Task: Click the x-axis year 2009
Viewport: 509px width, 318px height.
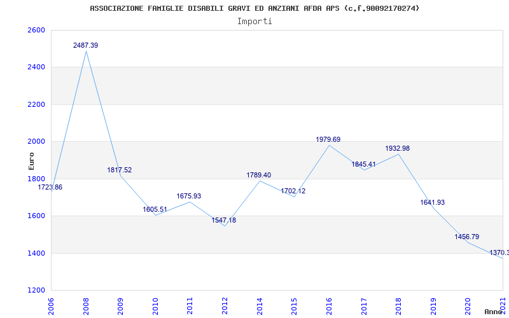Action: click(120, 306)
